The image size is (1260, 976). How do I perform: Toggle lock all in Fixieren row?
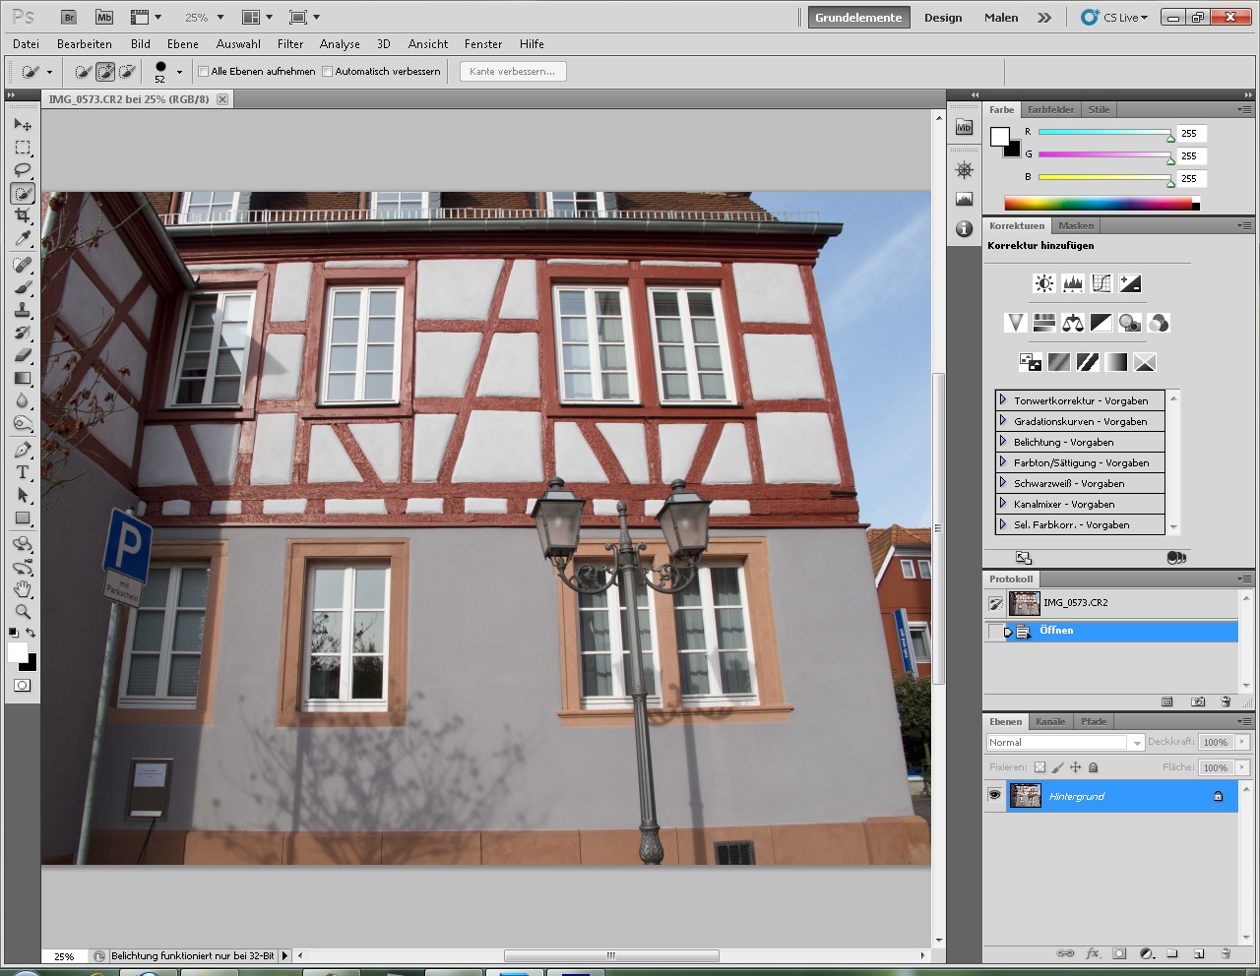pos(1094,767)
